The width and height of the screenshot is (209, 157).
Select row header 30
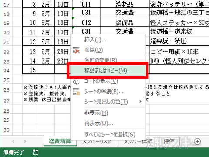click(x=7, y=130)
